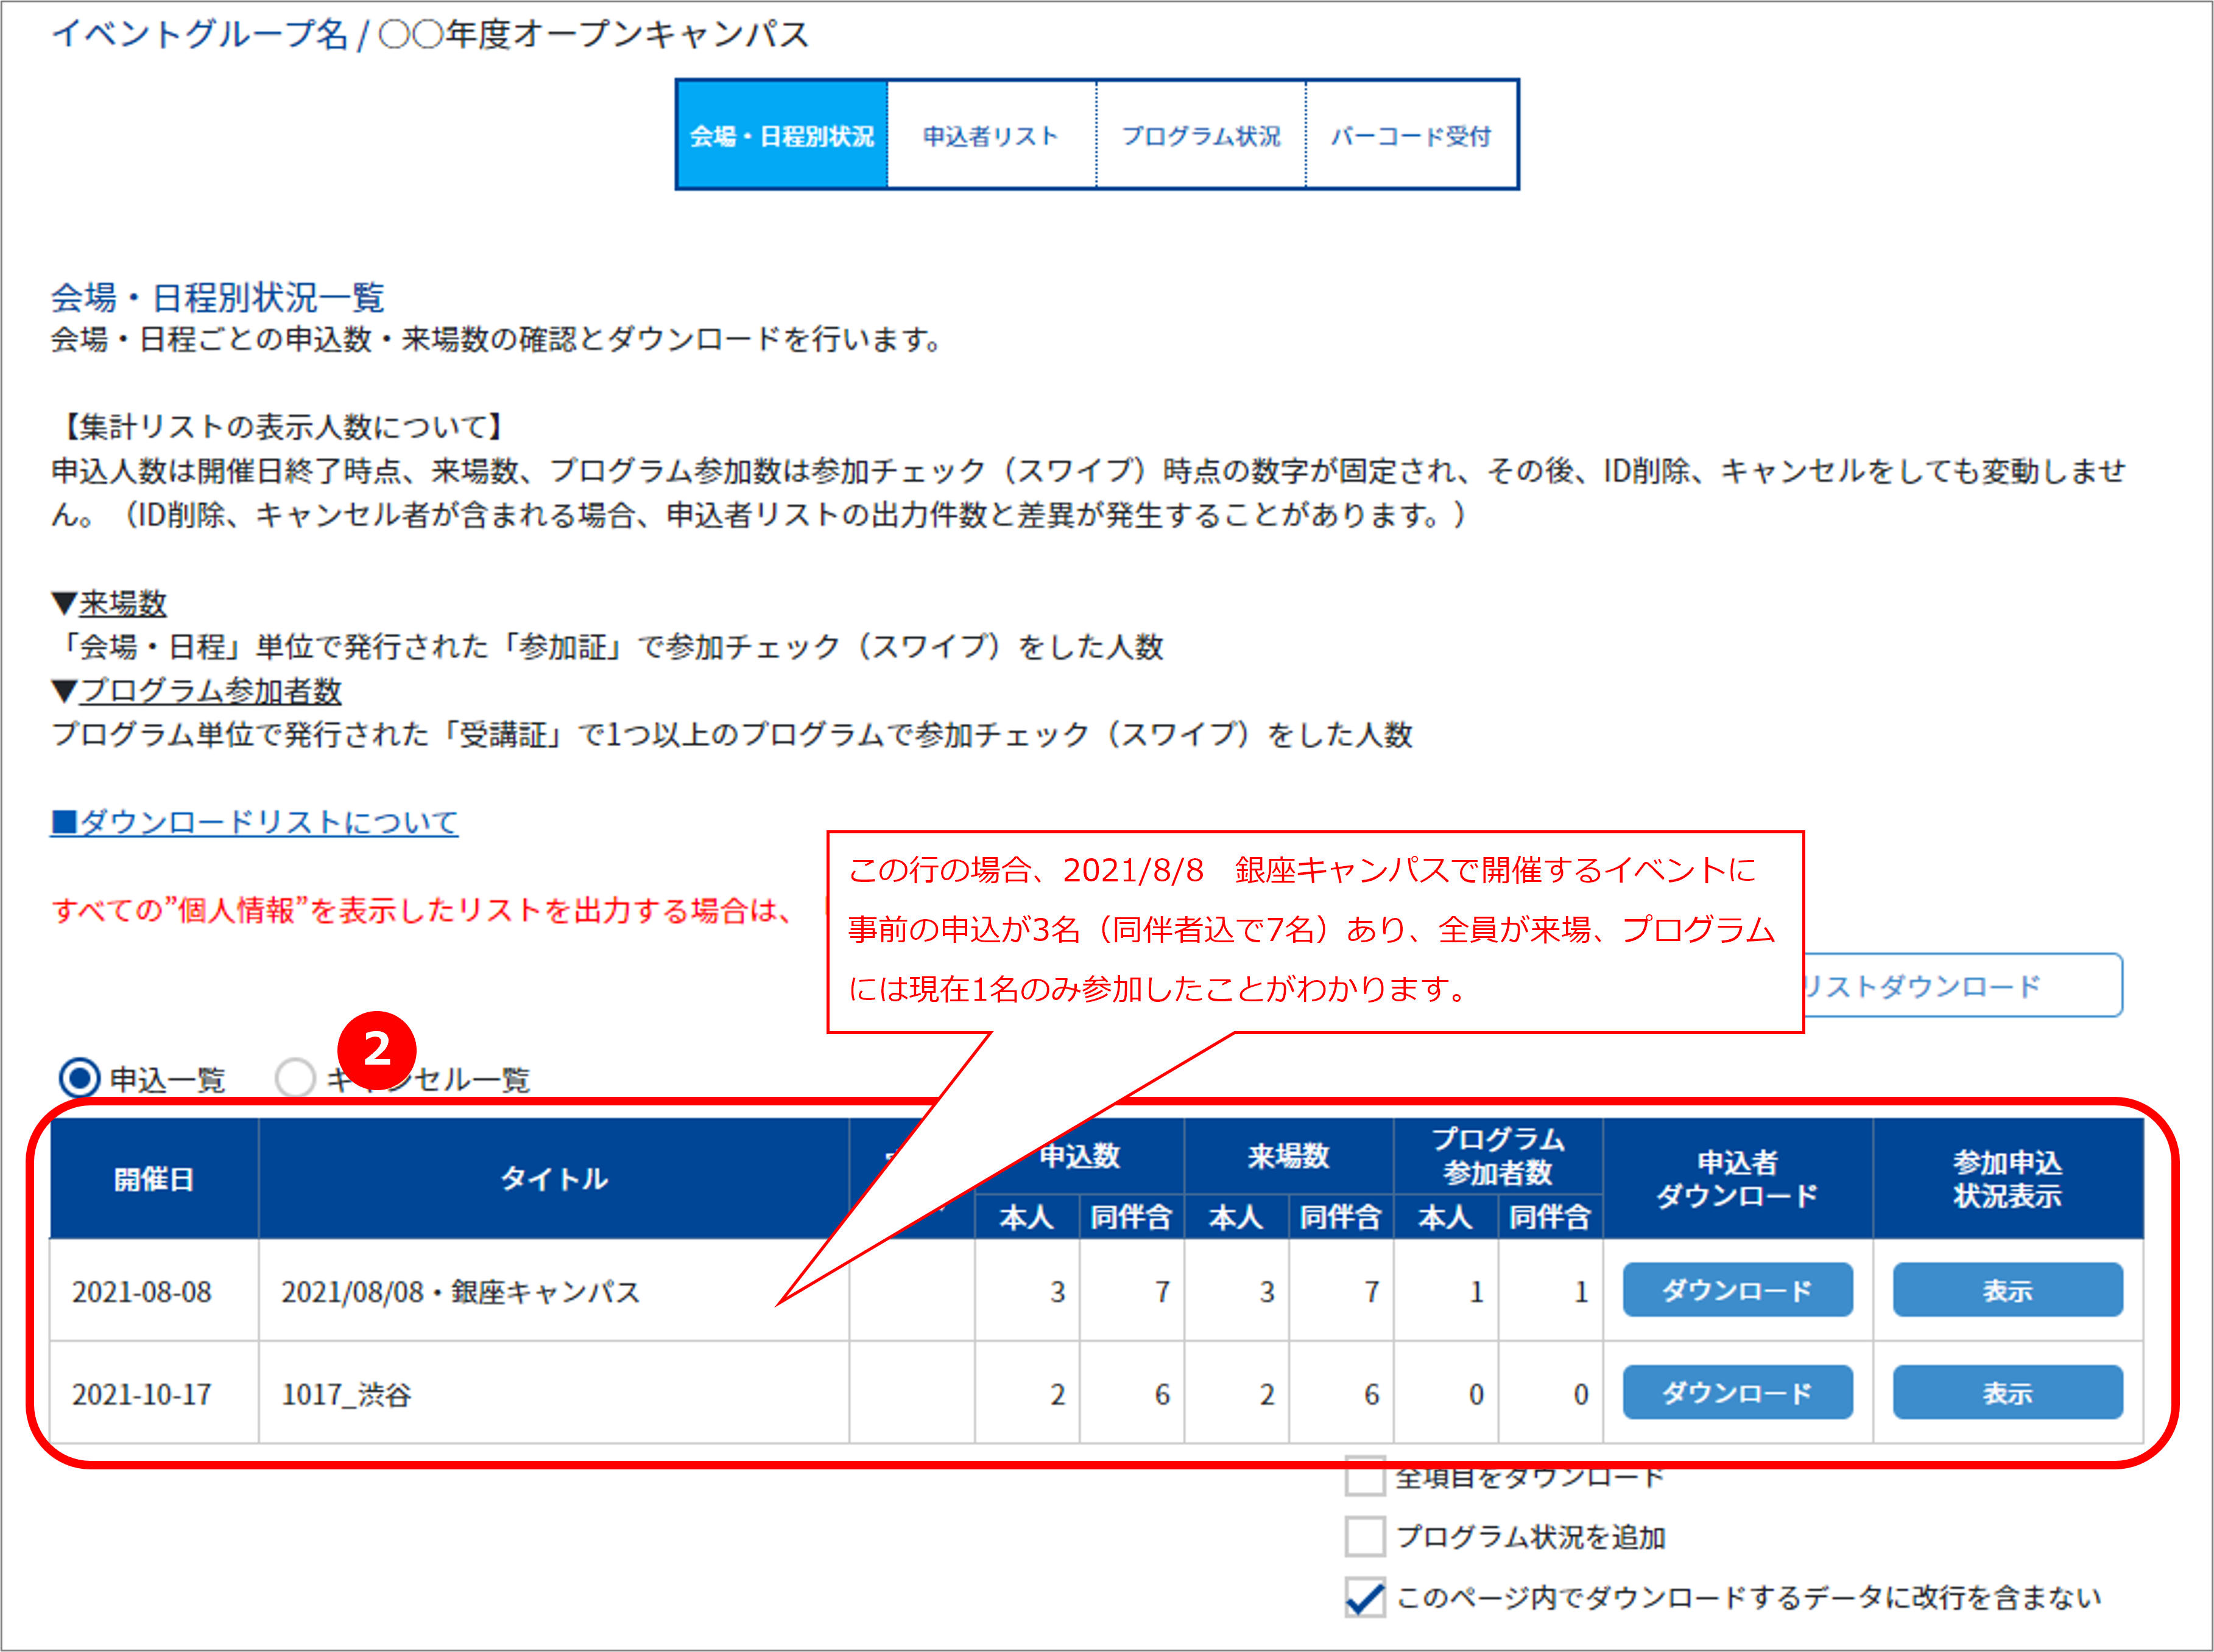Select the 申込一覧 radio button
The height and width of the screenshot is (1652, 2214).
(x=80, y=1078)
